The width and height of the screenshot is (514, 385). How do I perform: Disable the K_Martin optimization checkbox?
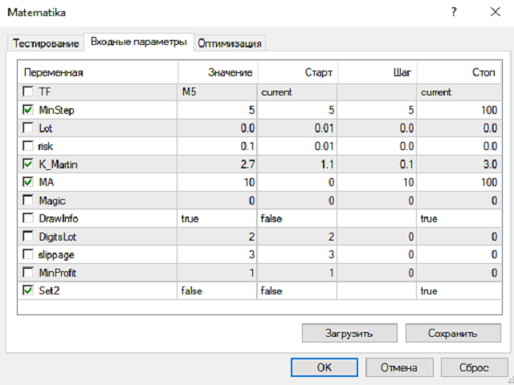[29, 164]
